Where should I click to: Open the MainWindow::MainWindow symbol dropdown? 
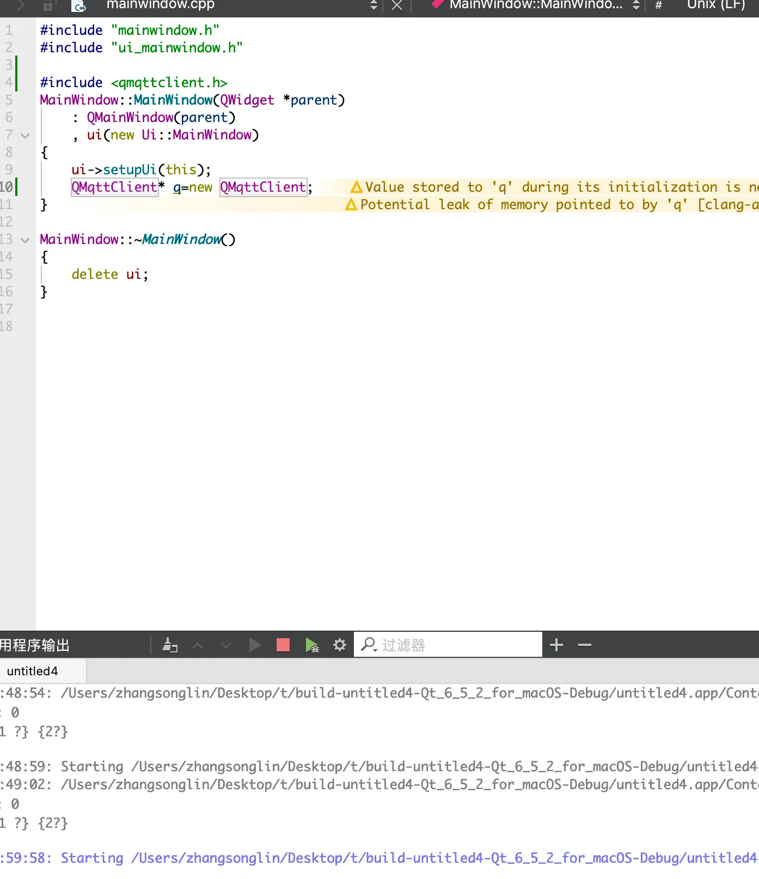click(636, 5)
